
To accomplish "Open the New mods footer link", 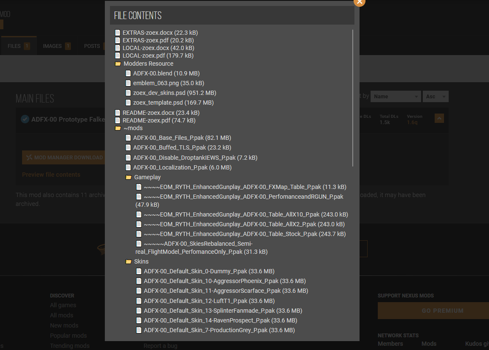I will [x=64, y=325].
